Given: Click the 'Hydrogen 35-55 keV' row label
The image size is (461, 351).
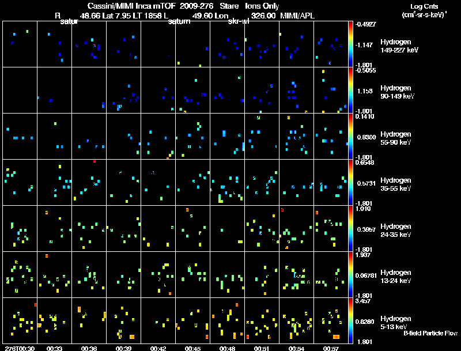Looking at the screenshot, I should 396,184.
